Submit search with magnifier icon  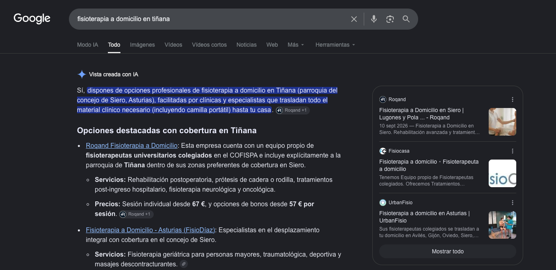(x=406, y=19)
